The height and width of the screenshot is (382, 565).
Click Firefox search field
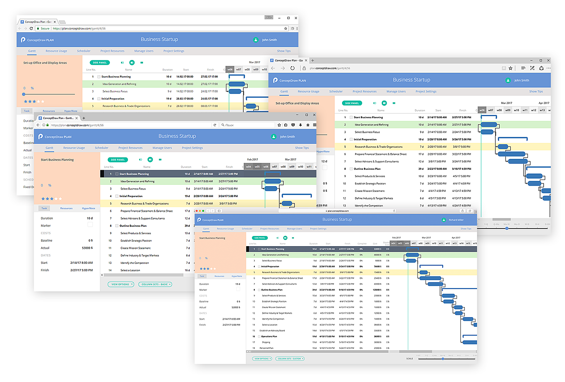pyautogui.click(x=247, y=125)
